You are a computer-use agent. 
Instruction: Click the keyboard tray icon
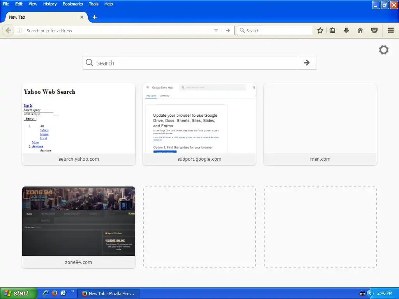362,294
